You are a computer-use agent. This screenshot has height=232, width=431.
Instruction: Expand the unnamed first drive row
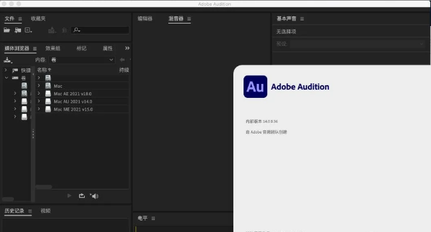coord(39,78)
